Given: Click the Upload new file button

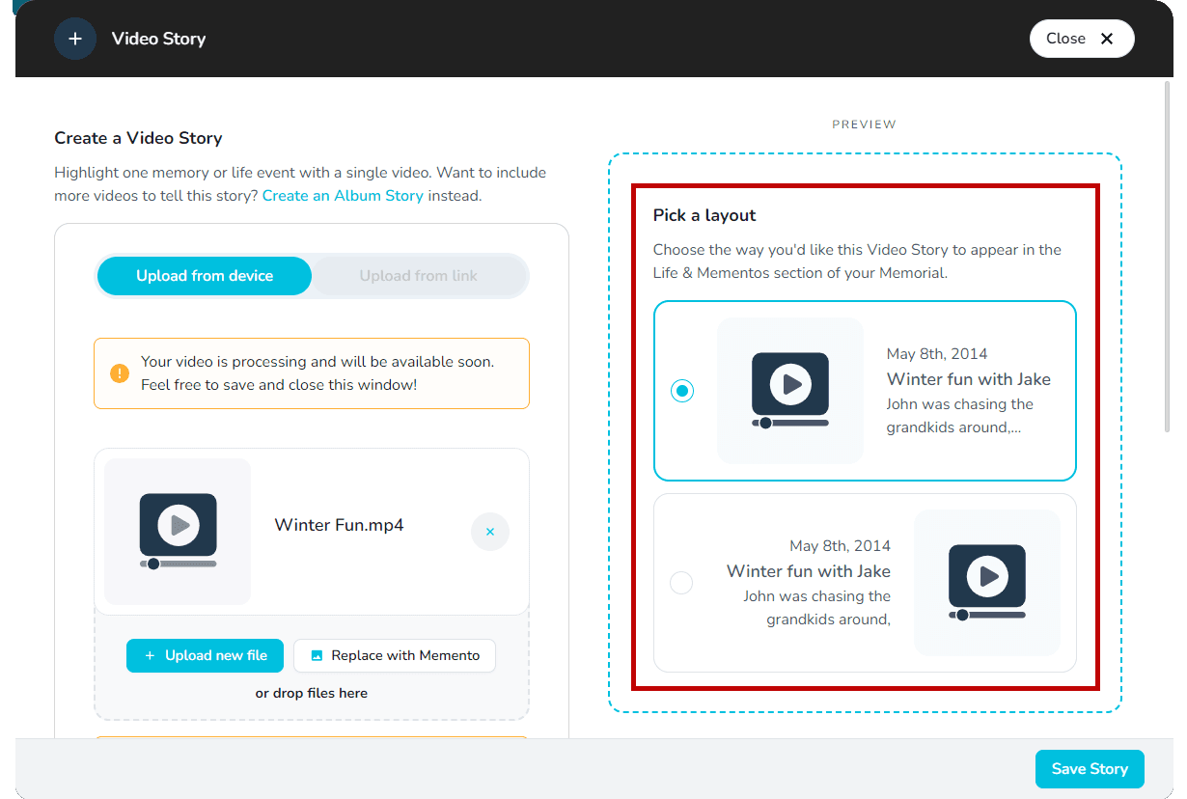Looking at the screenshot, I should click(x=205, y=655).
